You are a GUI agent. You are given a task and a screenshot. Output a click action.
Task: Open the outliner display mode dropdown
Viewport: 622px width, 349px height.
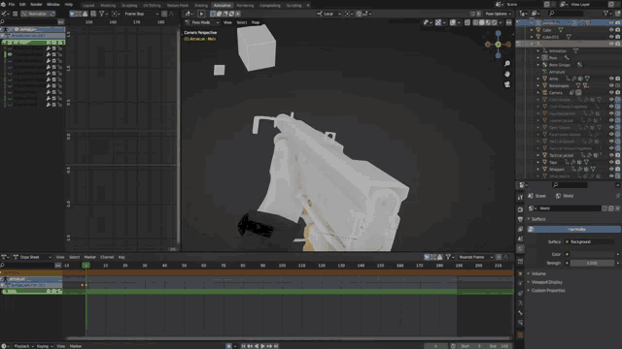(x=536, y=14)
